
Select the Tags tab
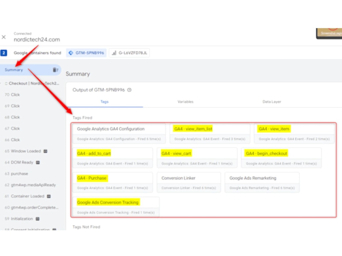(104, 101)
